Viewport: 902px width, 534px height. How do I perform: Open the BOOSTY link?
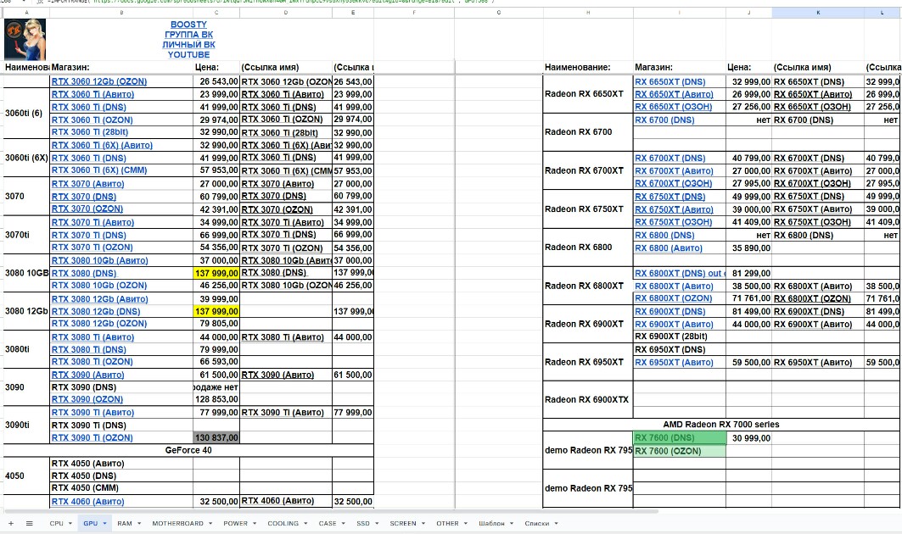(188, 25)
